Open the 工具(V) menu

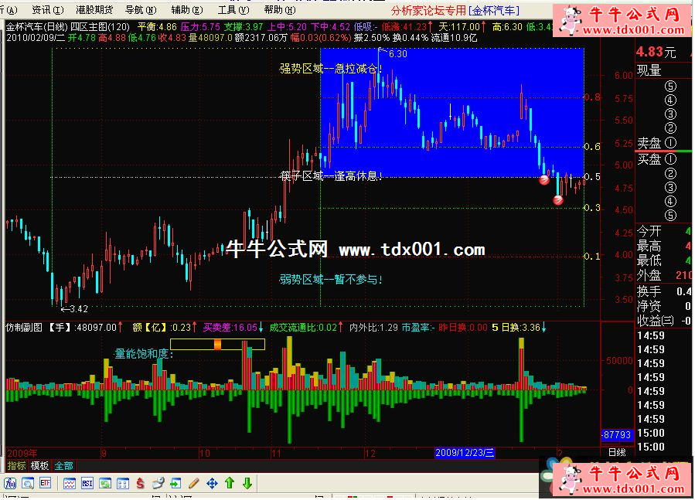point(233,10)
